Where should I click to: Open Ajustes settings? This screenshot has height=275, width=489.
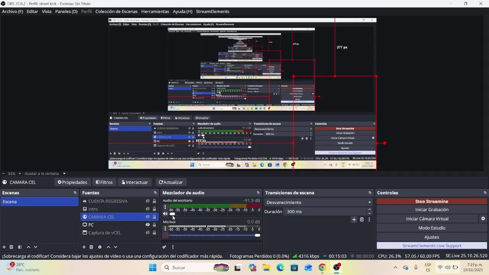(x=432, y=237)
